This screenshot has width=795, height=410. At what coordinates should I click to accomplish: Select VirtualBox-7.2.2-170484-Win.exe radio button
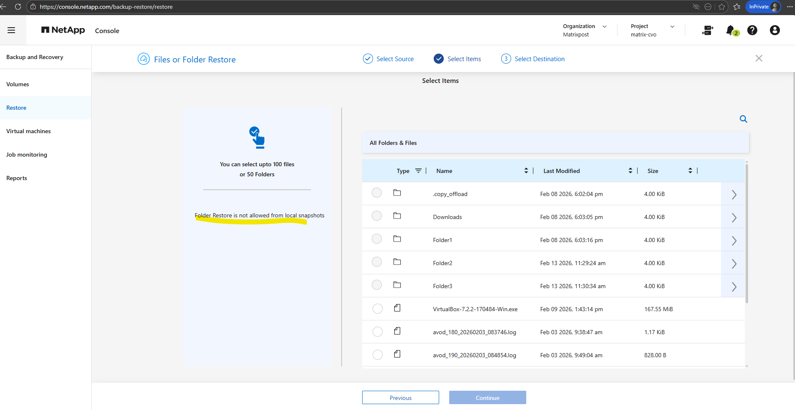point(377,309)
